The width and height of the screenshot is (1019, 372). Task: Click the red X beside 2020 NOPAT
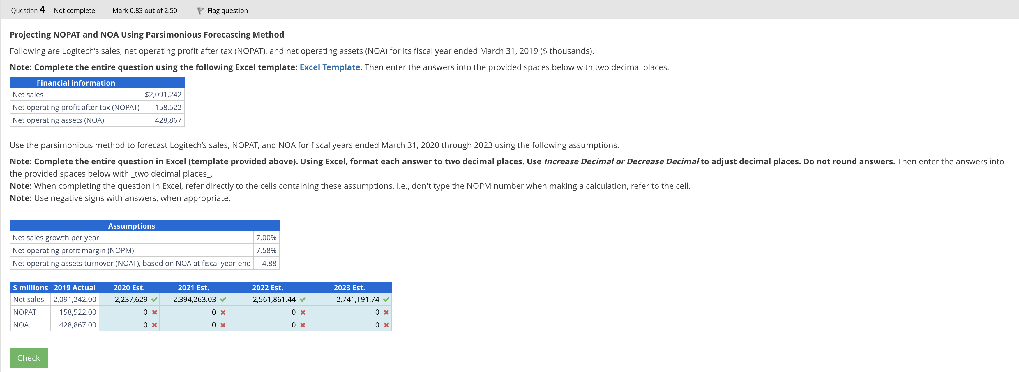[x=155, y=312]
